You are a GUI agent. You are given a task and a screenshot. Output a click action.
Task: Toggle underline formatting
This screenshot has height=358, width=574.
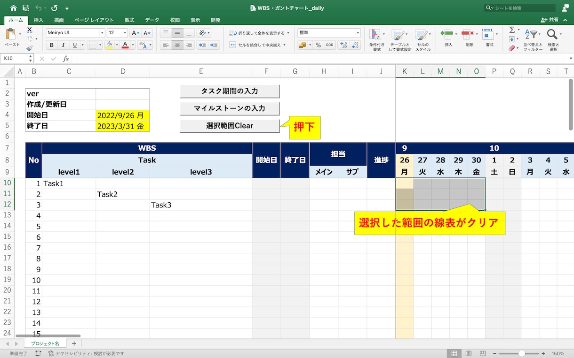(75, 45)
